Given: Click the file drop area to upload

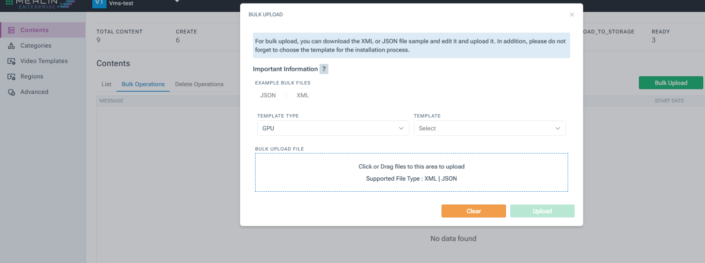Looking at the screenshot, I should tap(412, 172).
